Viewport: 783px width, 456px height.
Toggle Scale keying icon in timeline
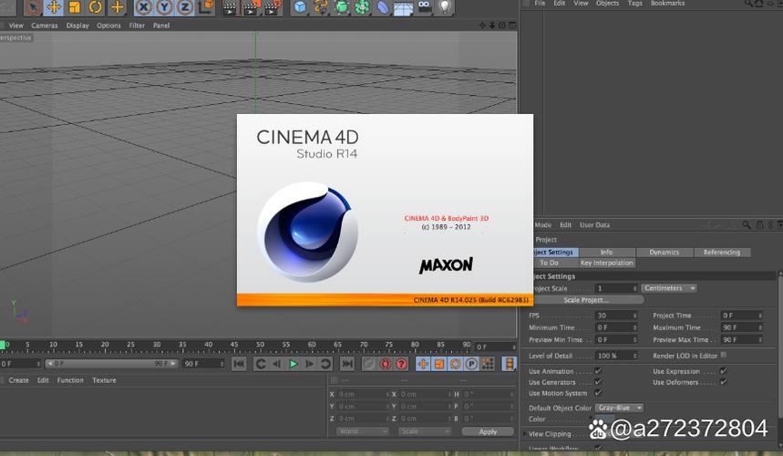[439, 364]
